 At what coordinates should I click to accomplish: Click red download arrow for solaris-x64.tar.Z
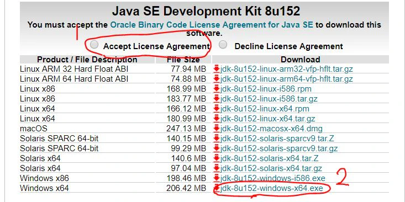pos(217,158)
